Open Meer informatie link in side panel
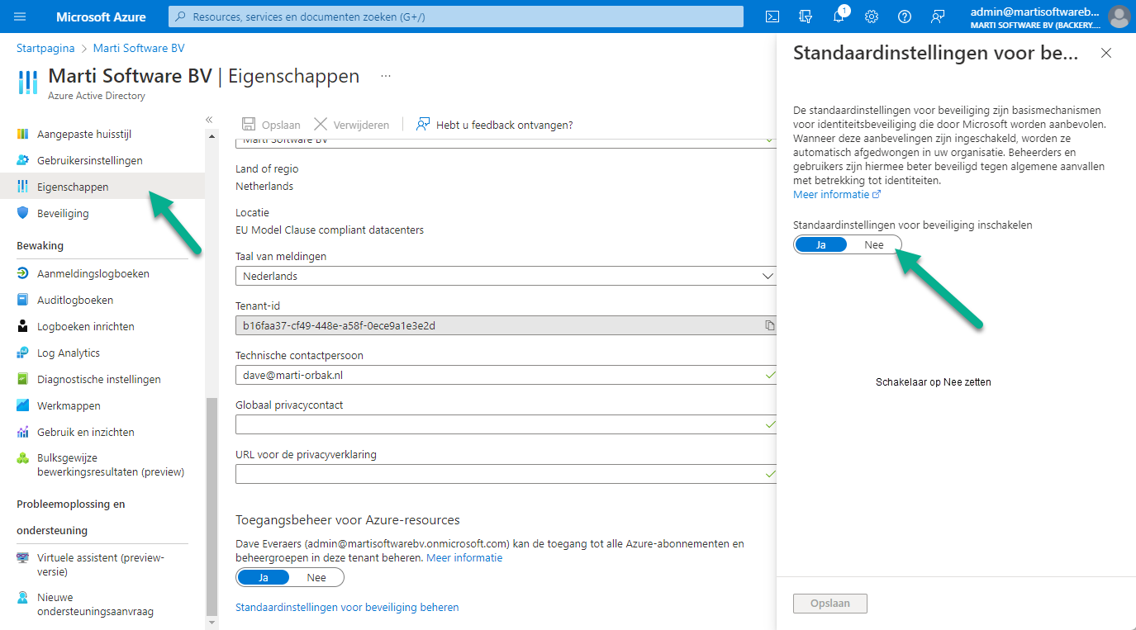1136x630 pixels. coord(837,194)
